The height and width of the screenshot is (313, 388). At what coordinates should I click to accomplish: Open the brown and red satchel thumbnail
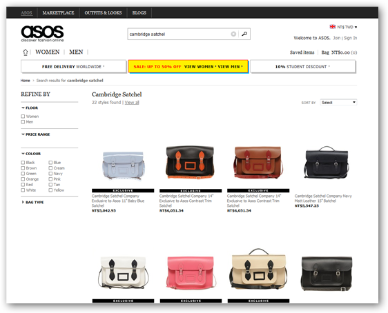click(258, 162)
